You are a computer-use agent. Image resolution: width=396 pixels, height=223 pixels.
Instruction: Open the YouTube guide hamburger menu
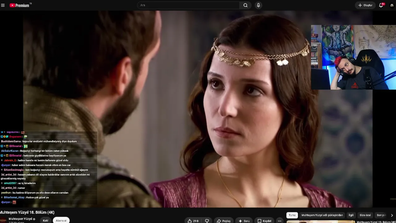[3, 5]
